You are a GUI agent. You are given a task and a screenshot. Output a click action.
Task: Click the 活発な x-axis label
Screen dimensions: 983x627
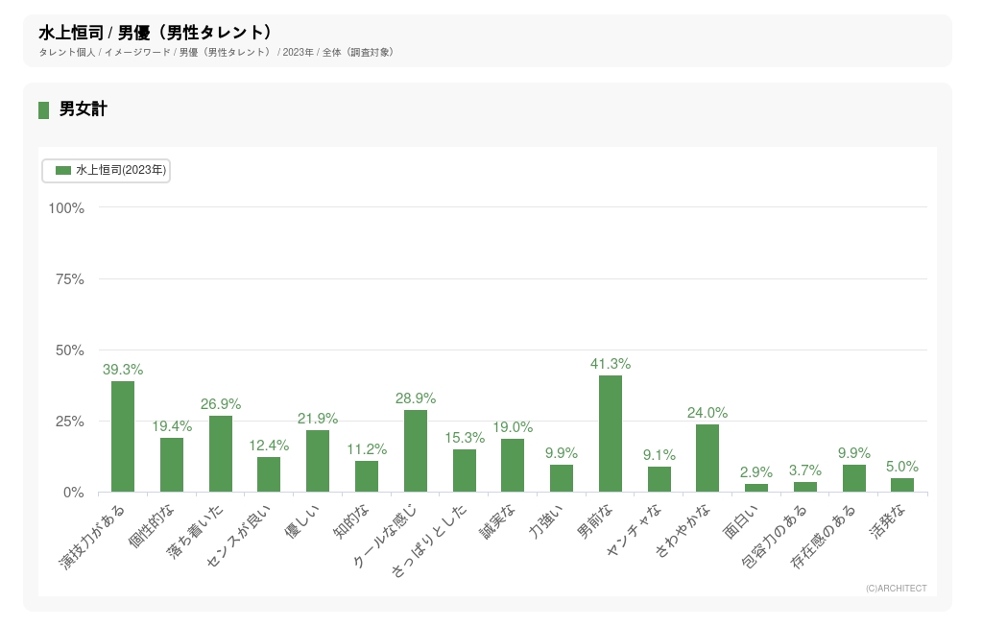coord(889,523)
